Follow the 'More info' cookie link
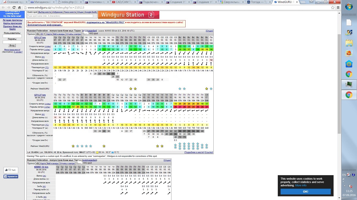The image size is (357, 200). 300,185
